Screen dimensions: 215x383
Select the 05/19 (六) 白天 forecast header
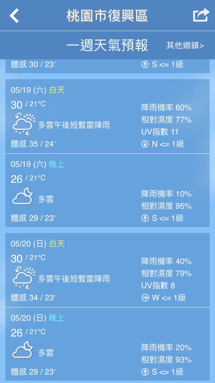(x=38, y=90)
